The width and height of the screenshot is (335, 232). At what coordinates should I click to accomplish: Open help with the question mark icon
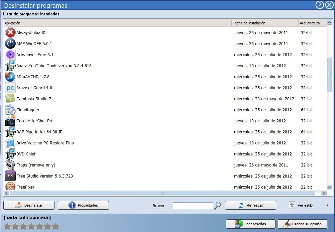(x=320, y=5)
